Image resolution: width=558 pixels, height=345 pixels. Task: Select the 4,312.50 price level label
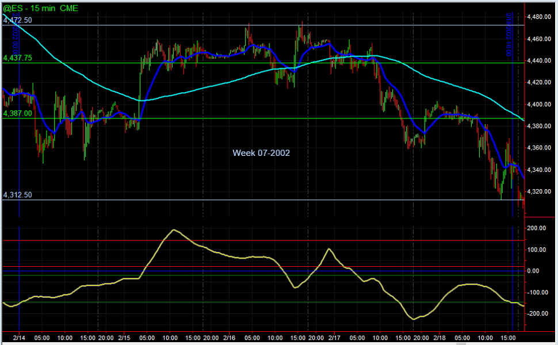[x=18, y=195]
